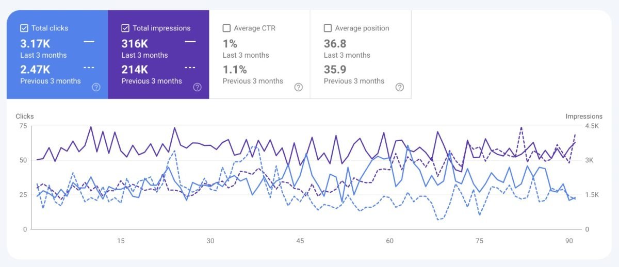
Task: Click solid line legend in Total impressions
Action: [x=190, y=41]
